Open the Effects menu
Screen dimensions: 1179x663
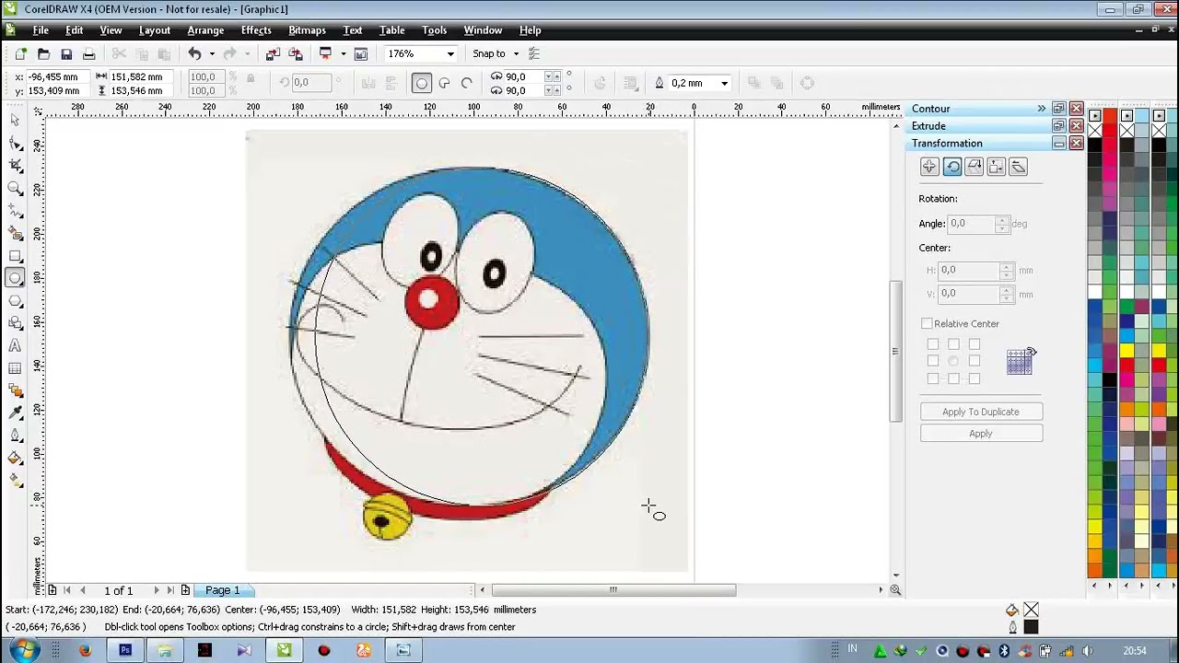point(256,30)
